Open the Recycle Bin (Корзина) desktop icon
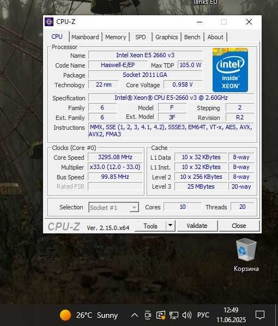278x326 pixels. (x=246, y=255)
